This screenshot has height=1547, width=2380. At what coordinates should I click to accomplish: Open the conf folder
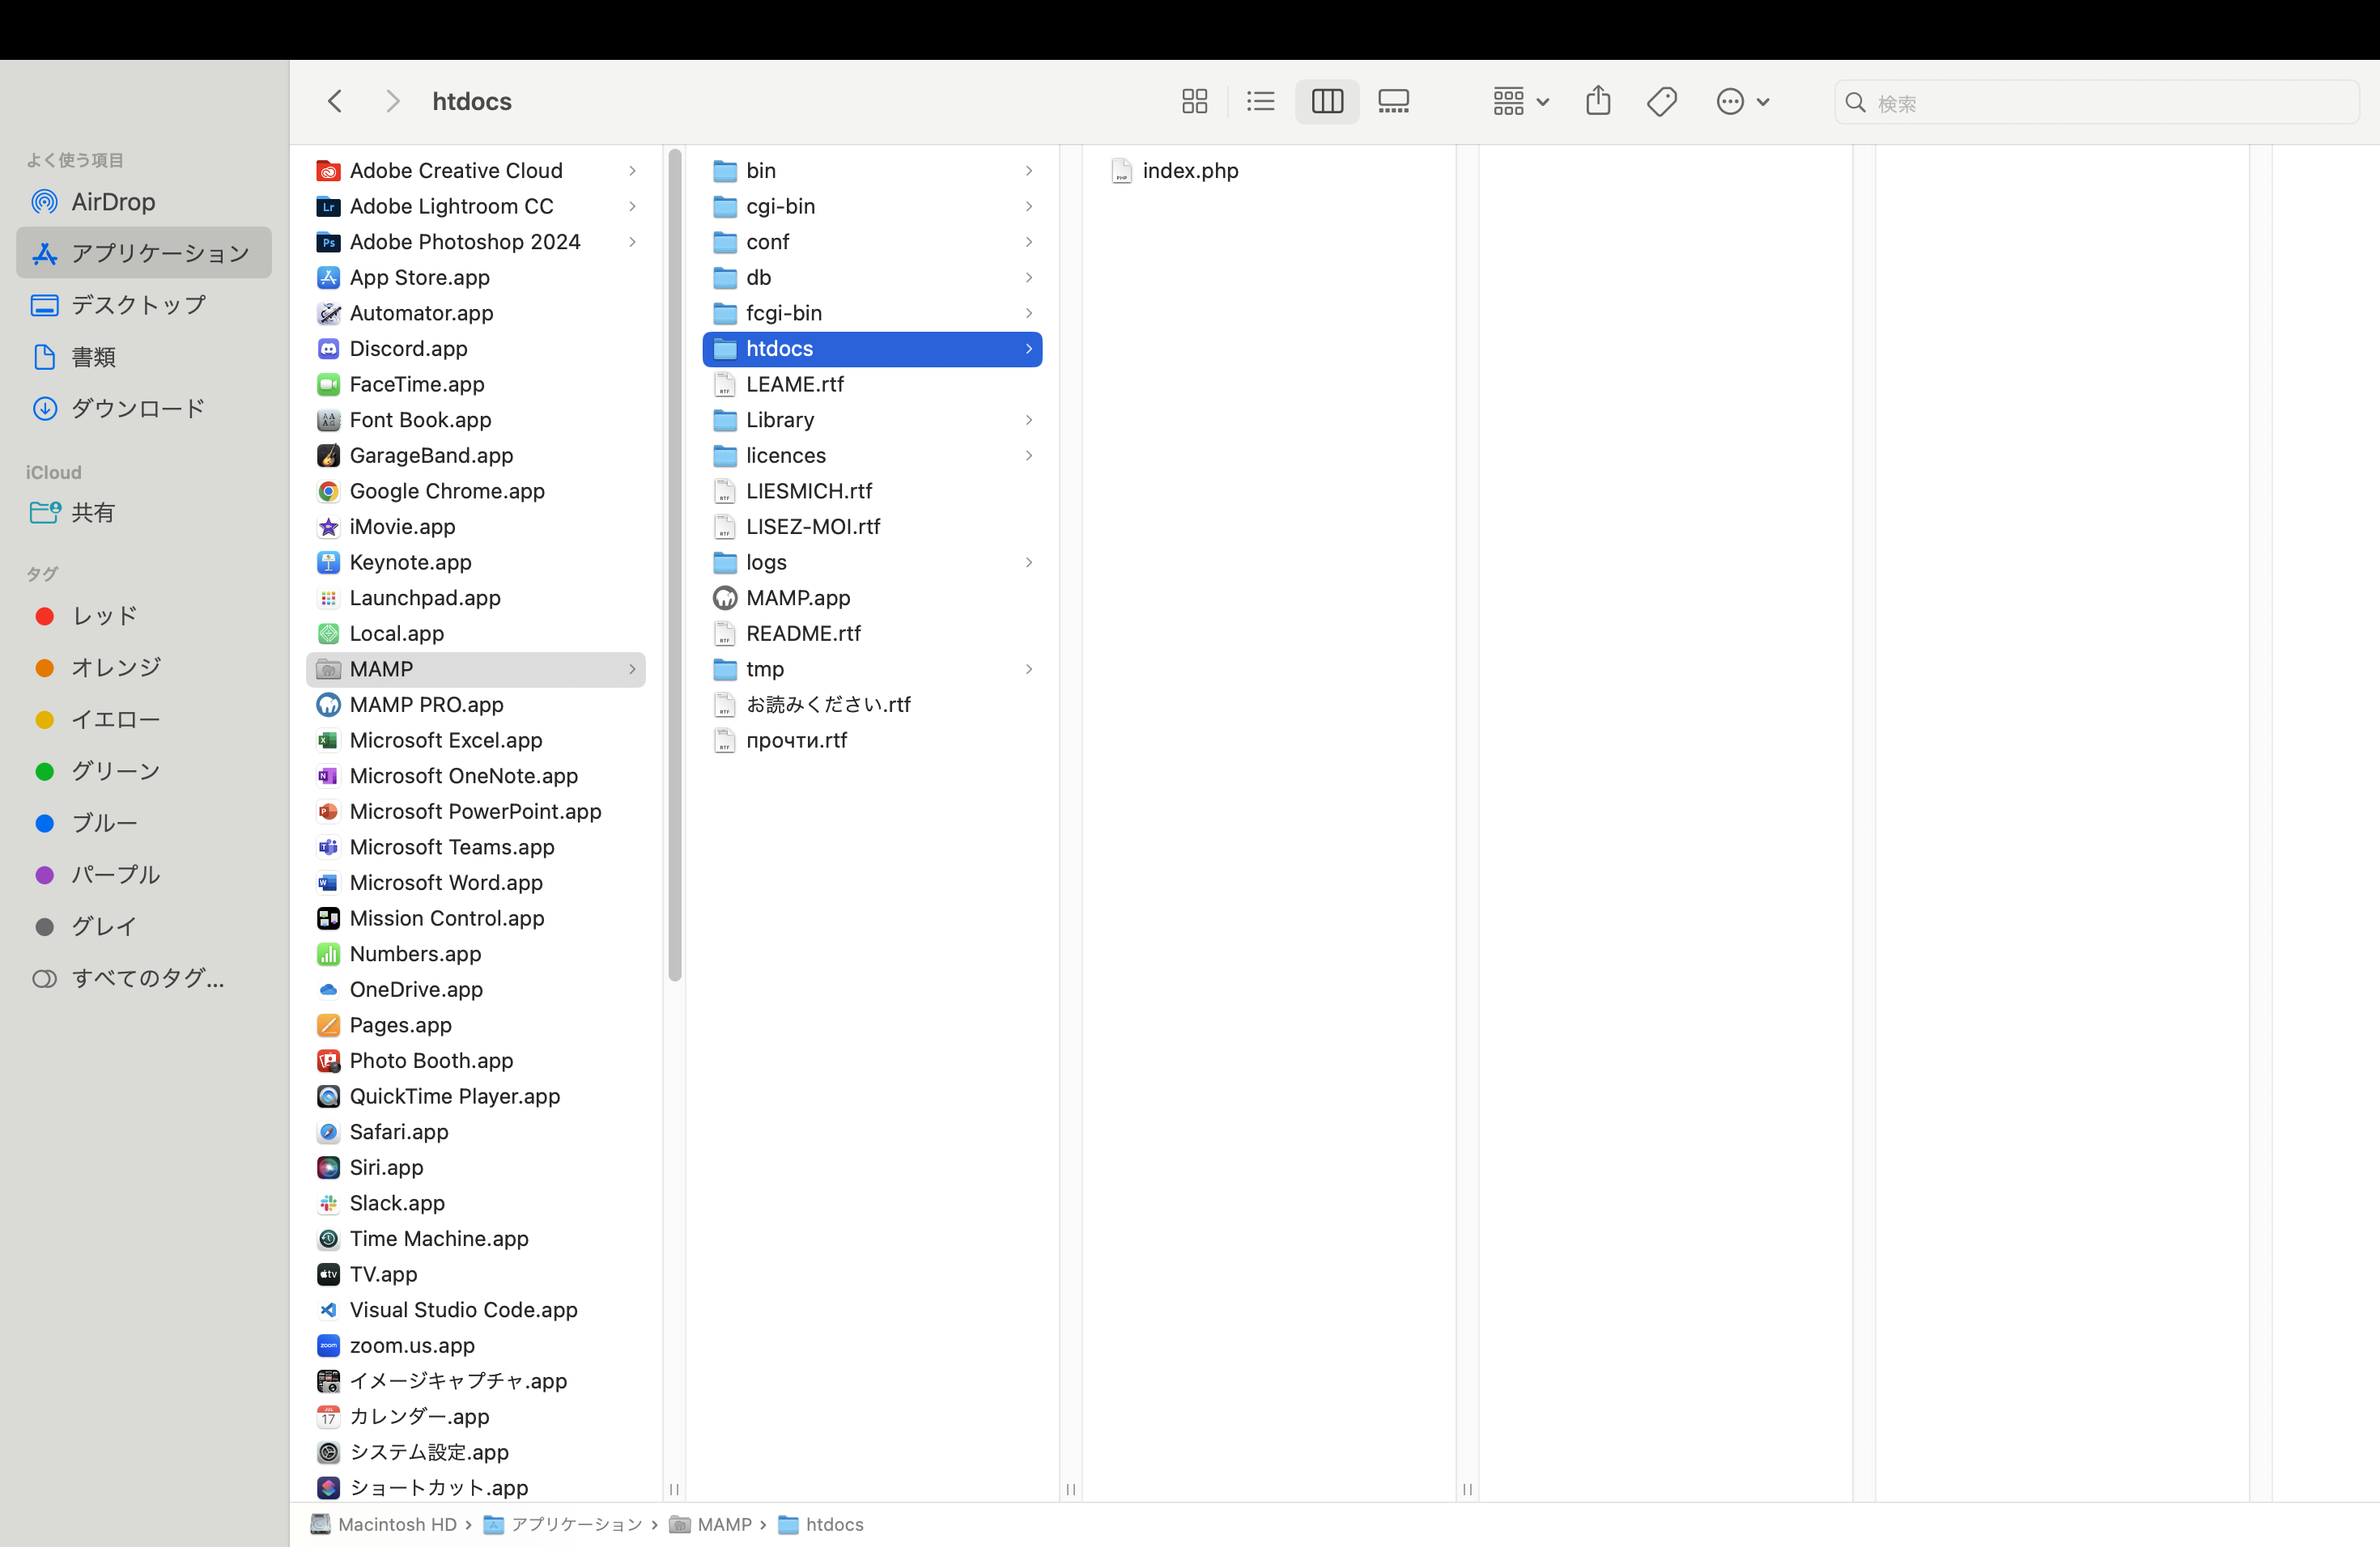point(872,242)
